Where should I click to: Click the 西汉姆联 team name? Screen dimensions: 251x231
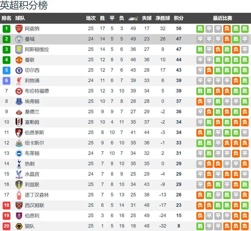(x=34, y=205)
